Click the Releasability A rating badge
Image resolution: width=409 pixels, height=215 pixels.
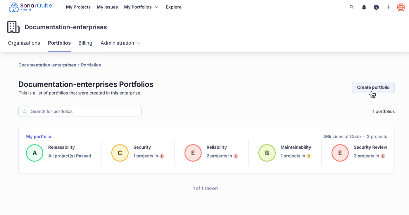point(35,153)
